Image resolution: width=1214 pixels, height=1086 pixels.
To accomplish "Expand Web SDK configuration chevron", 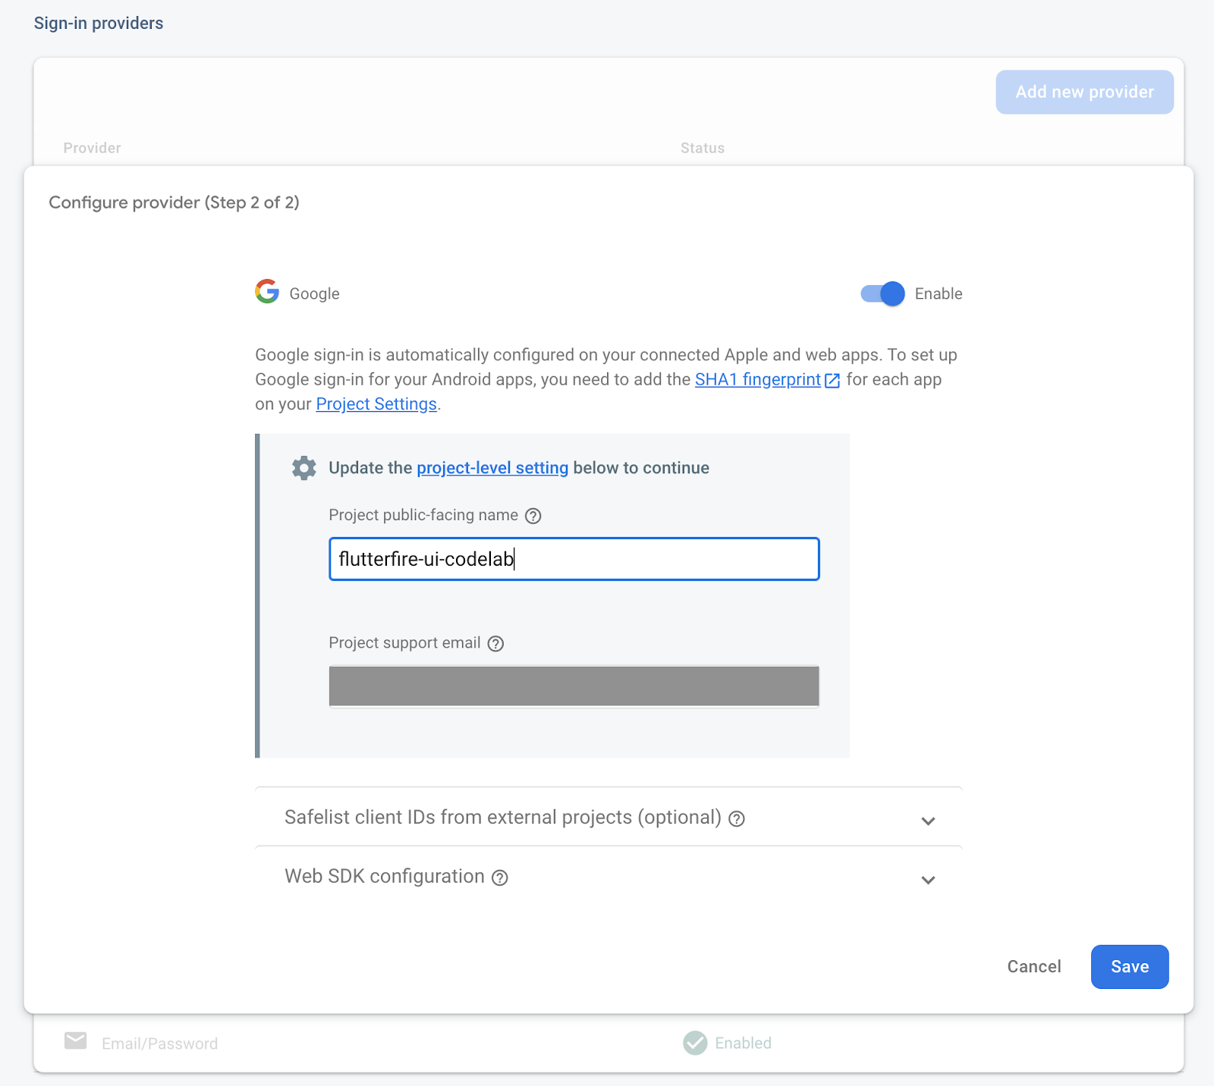I will click(927, 880).
